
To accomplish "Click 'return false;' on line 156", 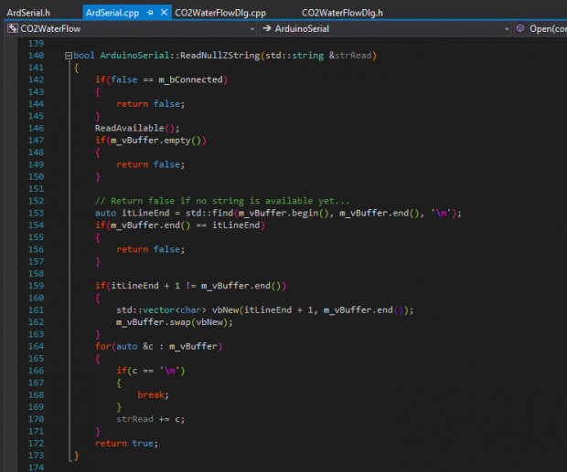I will (150, 249).
